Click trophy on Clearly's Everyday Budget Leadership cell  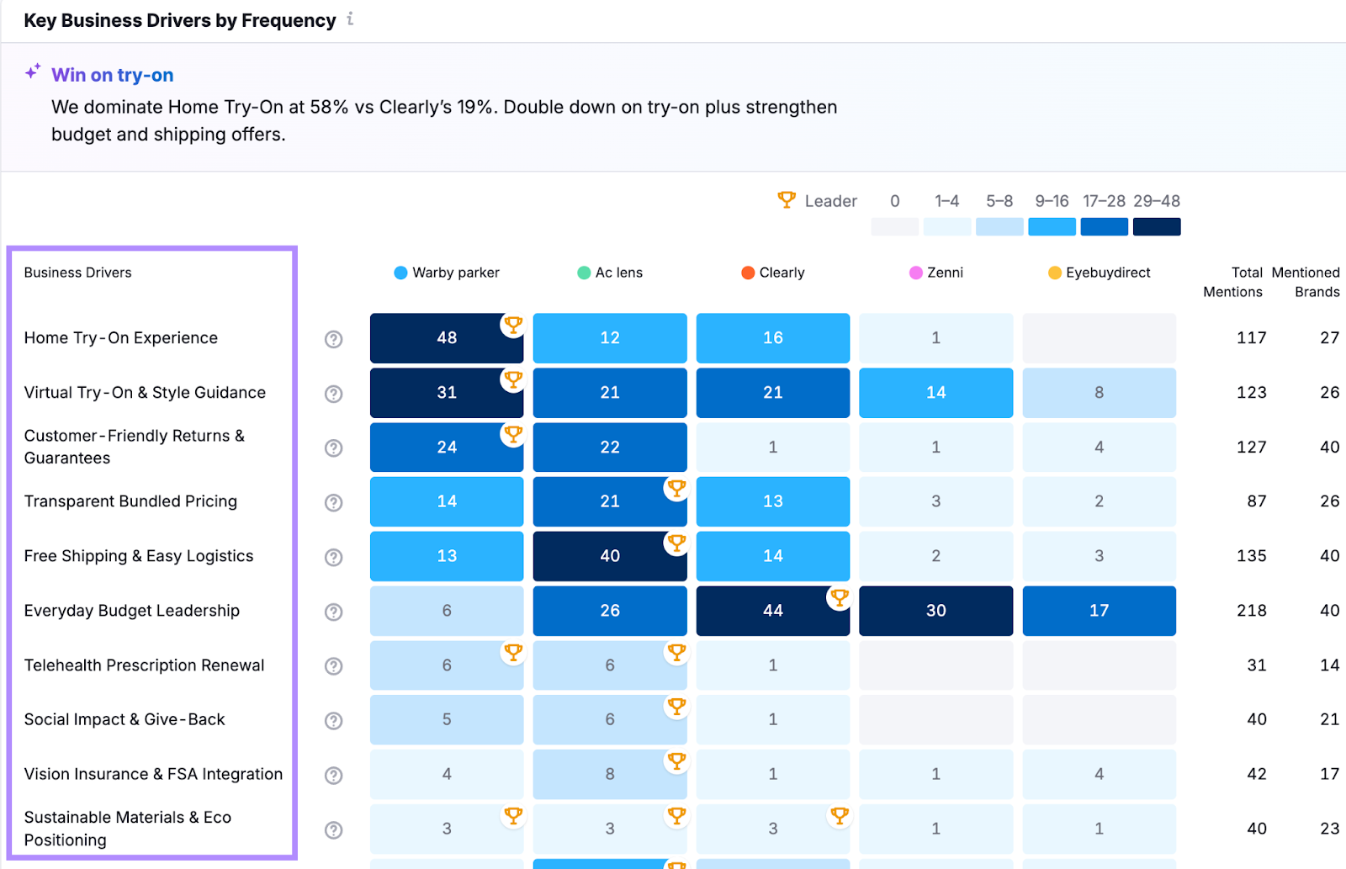click(840, 597)
